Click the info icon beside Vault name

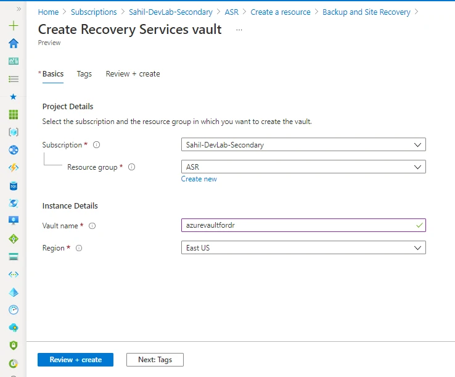pyautogui.click(x=92, y=226)
